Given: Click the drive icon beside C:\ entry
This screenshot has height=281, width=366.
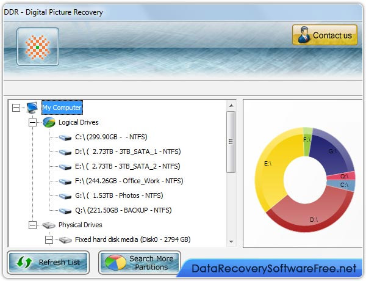Looking at the screenshot, I should click(x=65, y=137).
